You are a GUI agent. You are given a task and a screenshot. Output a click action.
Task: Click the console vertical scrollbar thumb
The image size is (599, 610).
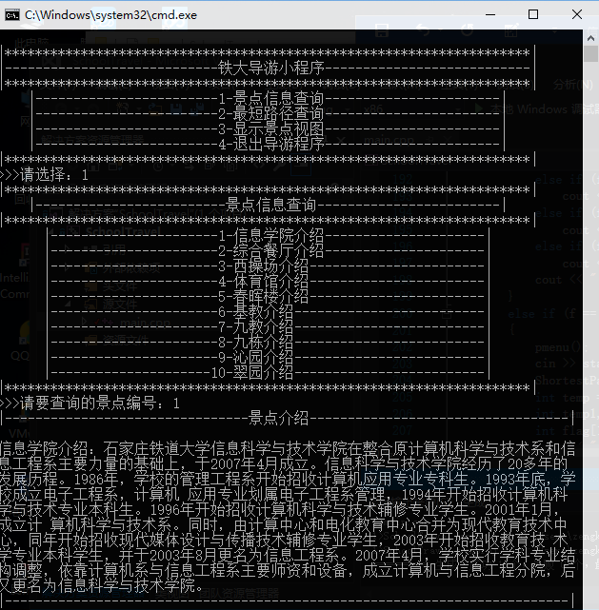point(590,53)
